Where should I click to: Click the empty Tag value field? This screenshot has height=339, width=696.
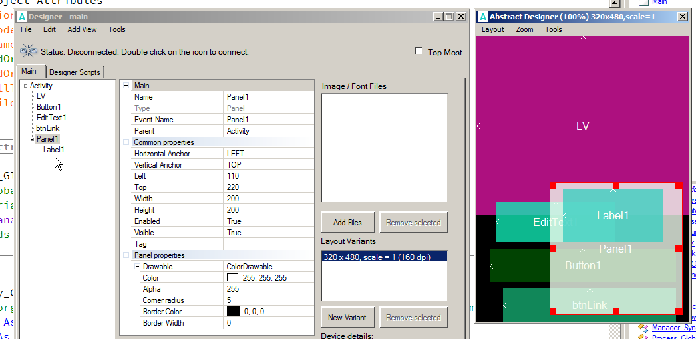point(268,244)
